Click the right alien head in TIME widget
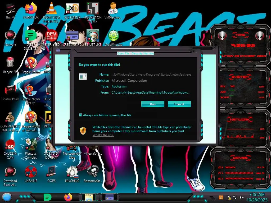The width and height of the screenshot is (271, 203). click(260, 36)
